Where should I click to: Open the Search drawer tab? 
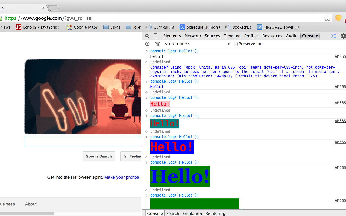(x=172, y=213)
